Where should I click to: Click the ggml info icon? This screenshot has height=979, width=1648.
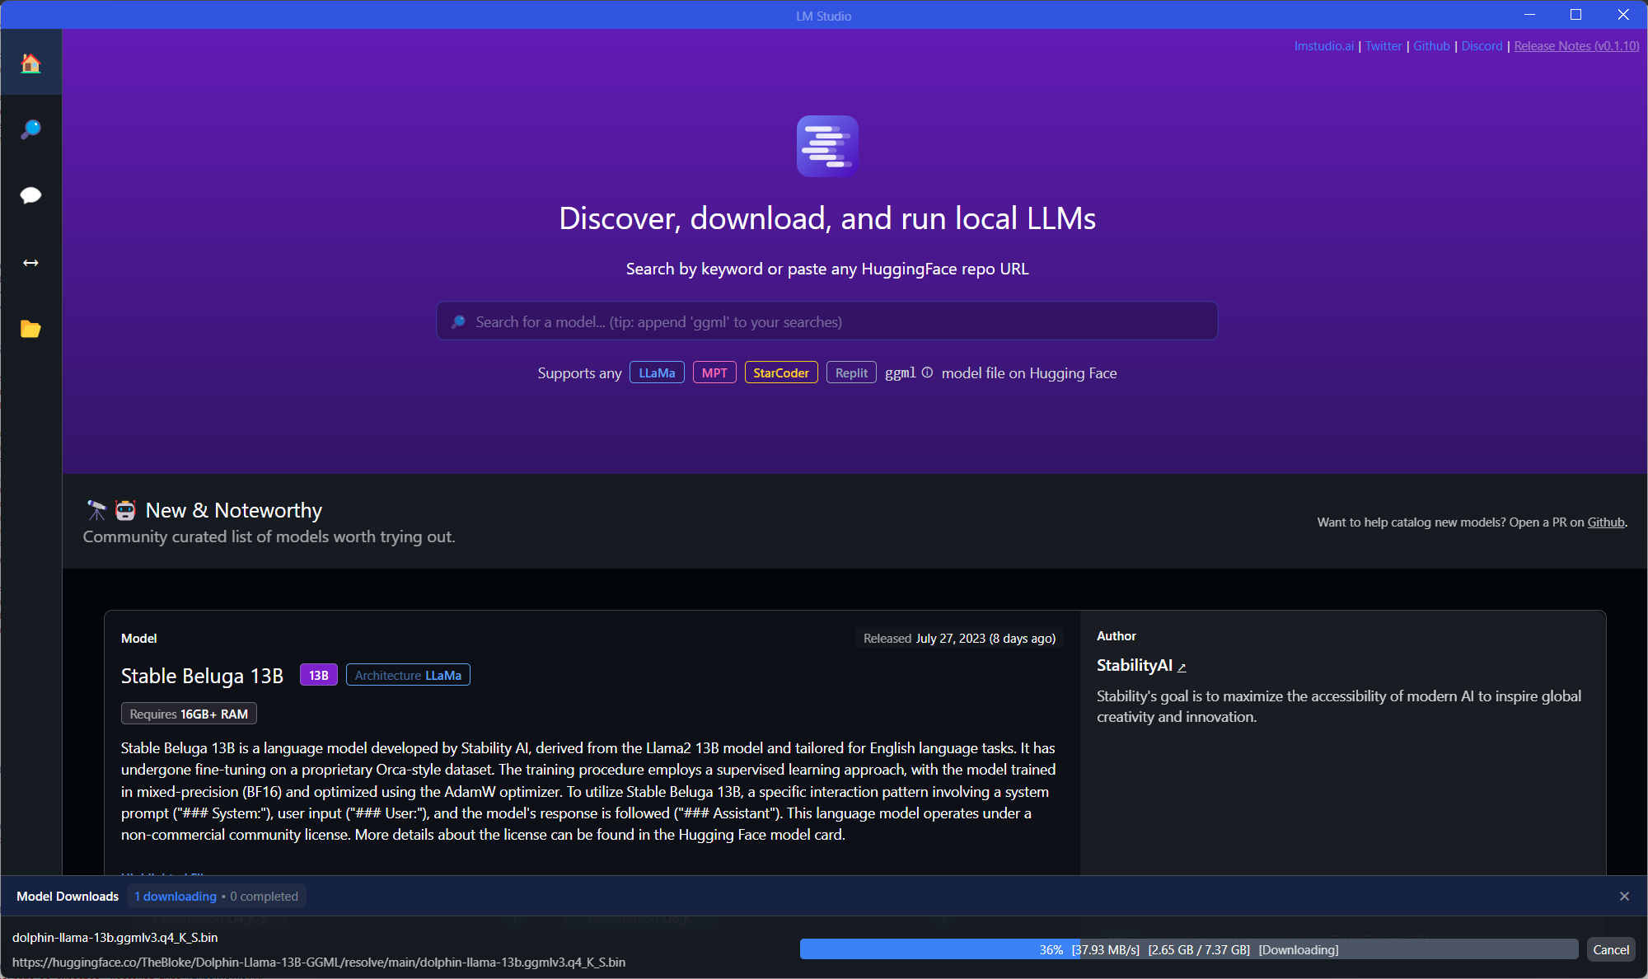(927, 372)
